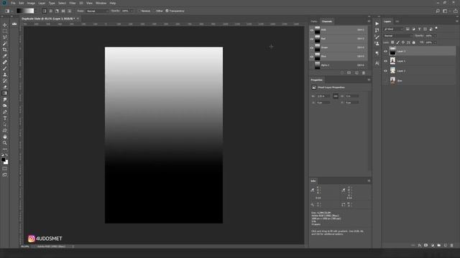The image size is (460, 258).
Task: Choose Linear Gradient style button
Action: 45,11
